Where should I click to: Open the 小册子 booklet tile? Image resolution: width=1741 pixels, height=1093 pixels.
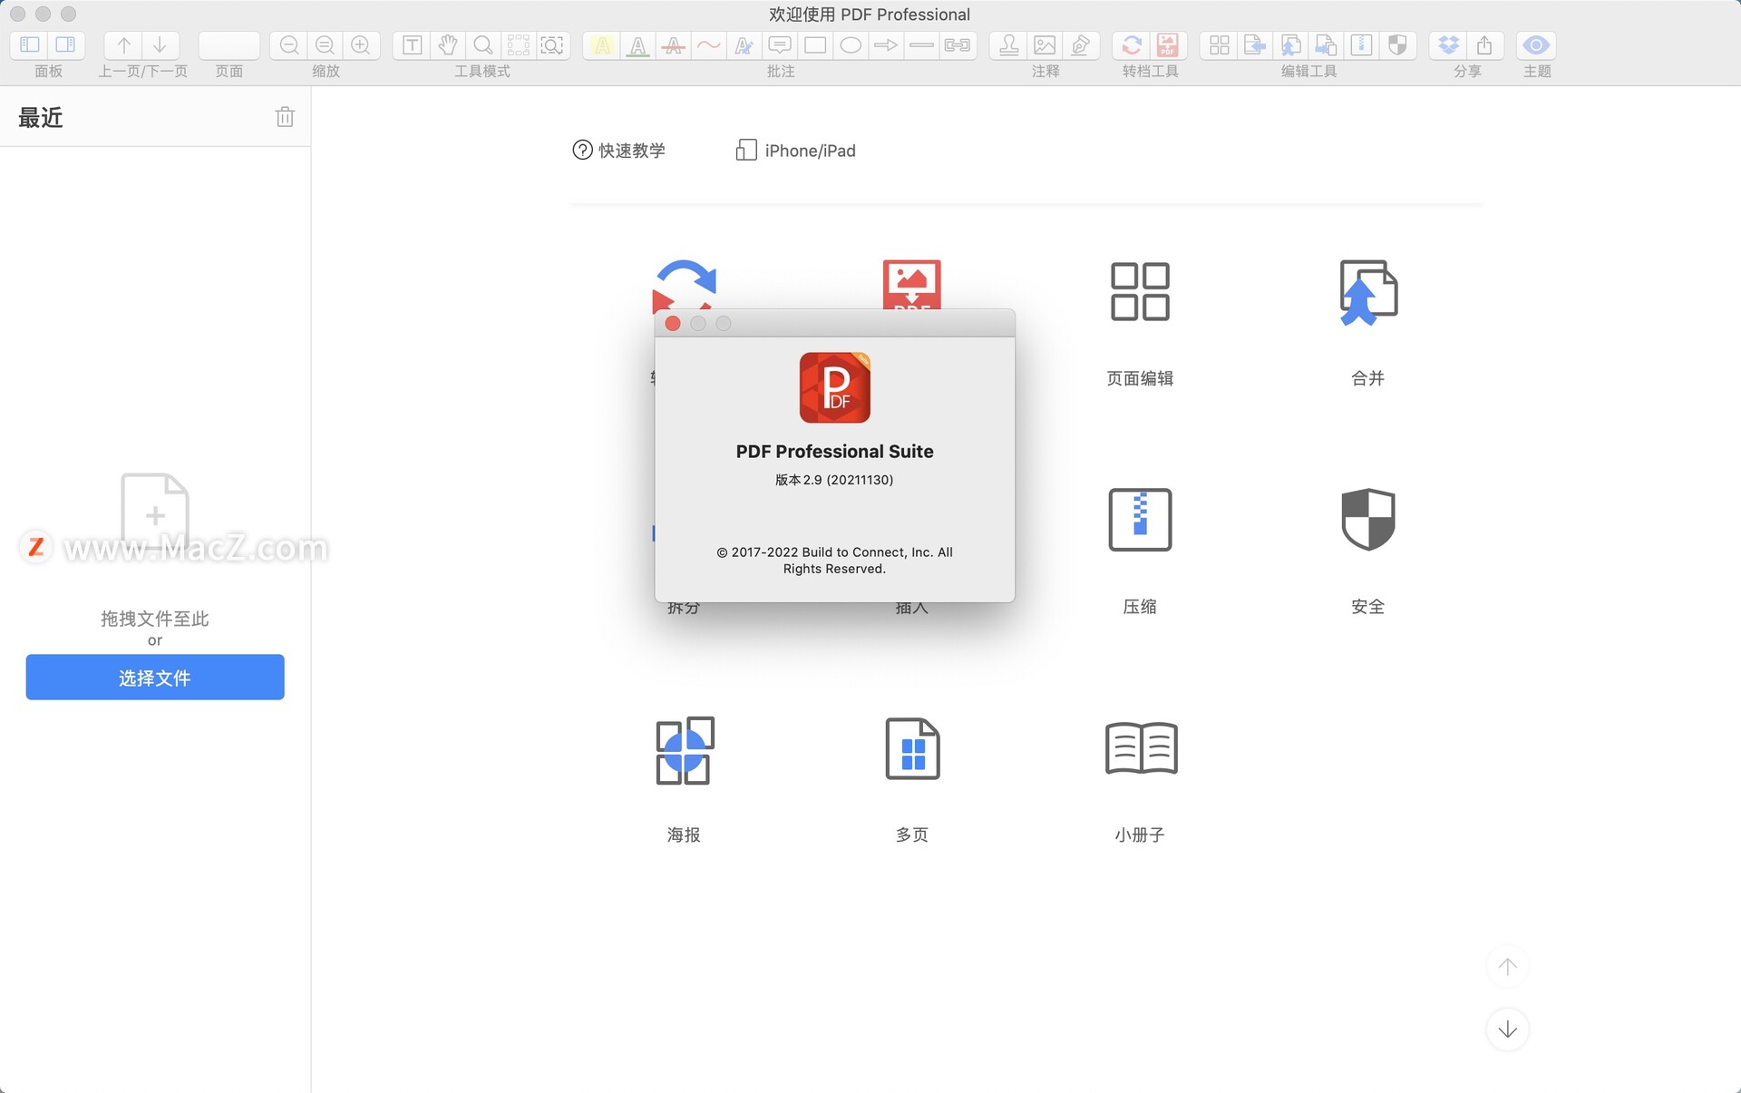(x=1140, y=779)
